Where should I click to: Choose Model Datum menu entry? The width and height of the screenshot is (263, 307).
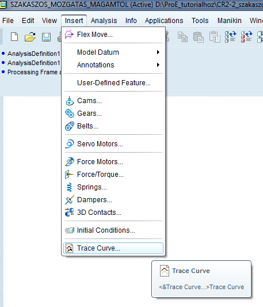(113, 52)
